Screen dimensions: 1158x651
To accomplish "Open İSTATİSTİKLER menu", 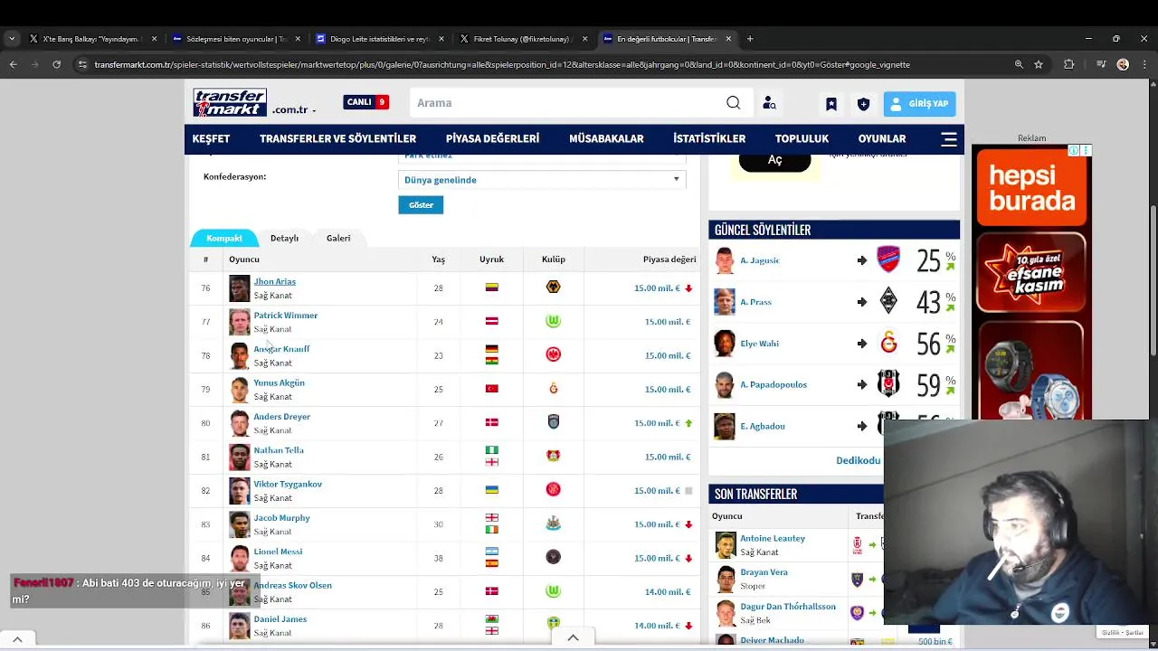I will (709, 139).
